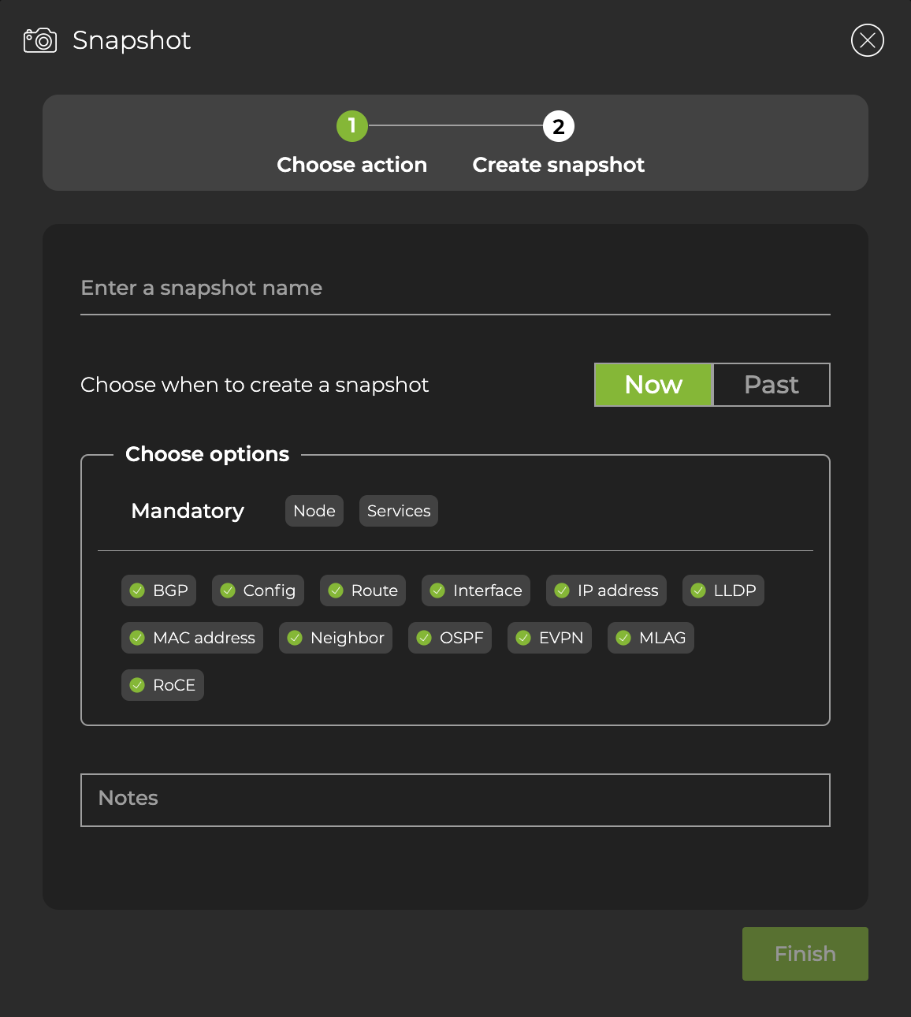The width and height of the screenshot is (911, 1017).
Task: Switch snapshot timing to Past
Action: (771, 385)
